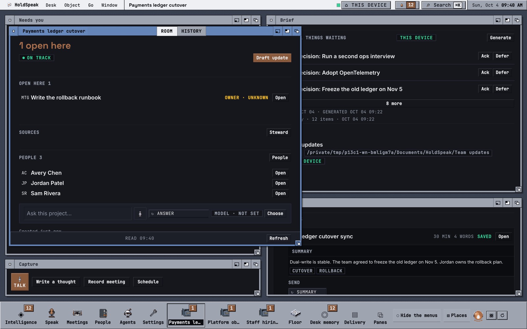Open the Write the rollback runbook item
This screenshot has width=527, height=329.
(280, 98)
